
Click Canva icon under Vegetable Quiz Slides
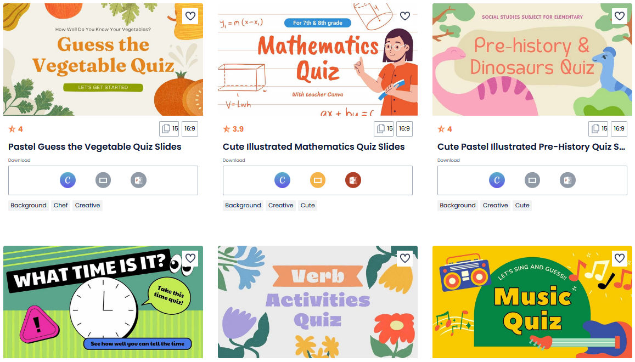[68, 180]
